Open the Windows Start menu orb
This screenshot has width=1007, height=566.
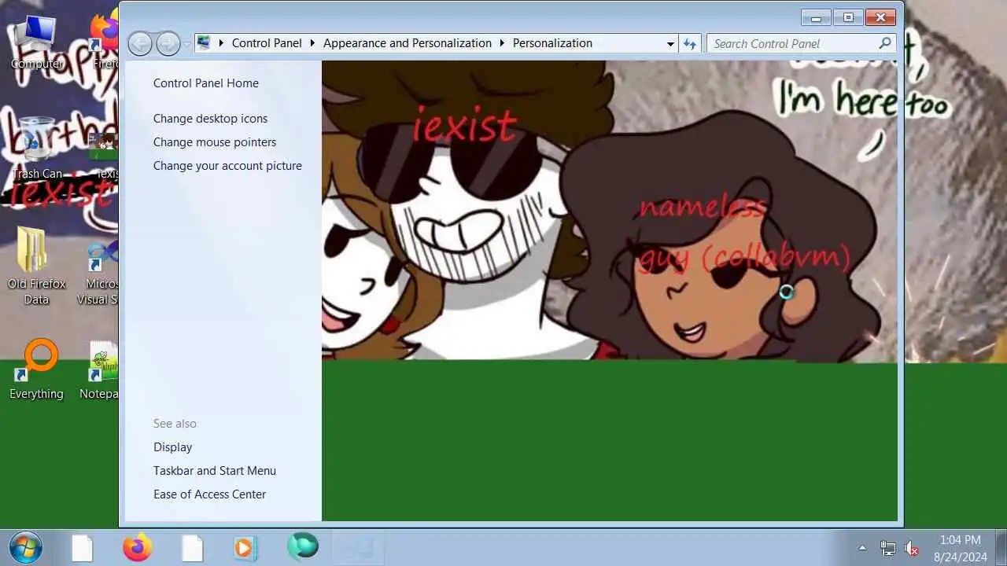coord(25,547)
